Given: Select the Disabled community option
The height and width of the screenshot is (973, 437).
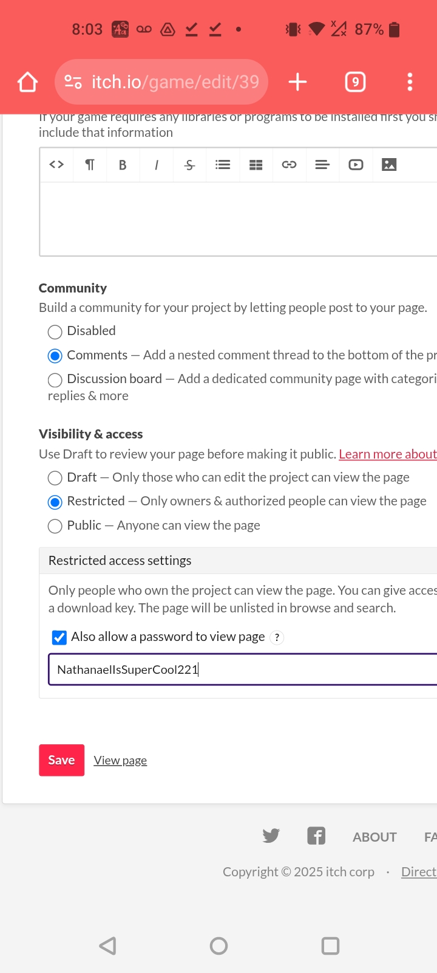Looking at the screenshot, I should point(55,331).
